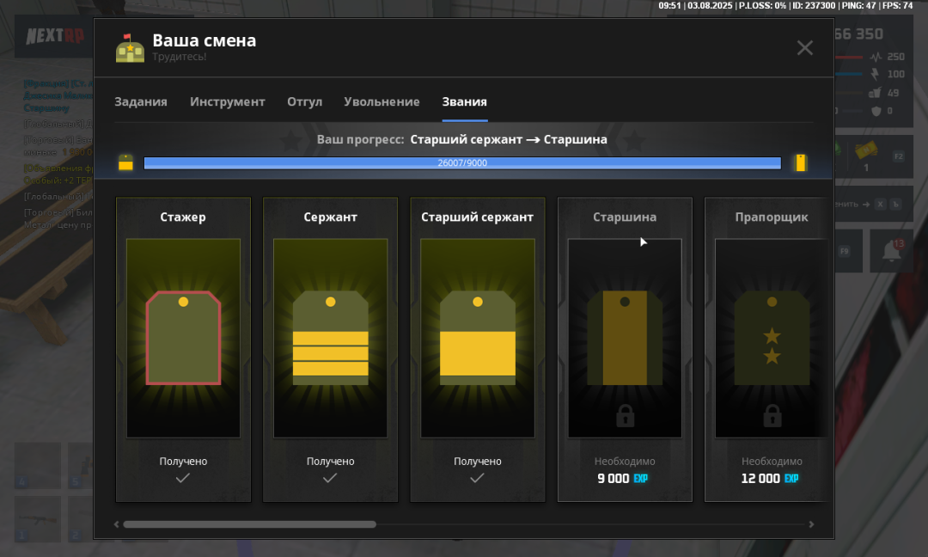The height and width of the screenshot is (557, 928).
Task: Click the left scroll arrow below cards
Action: (x=117, y=524)
